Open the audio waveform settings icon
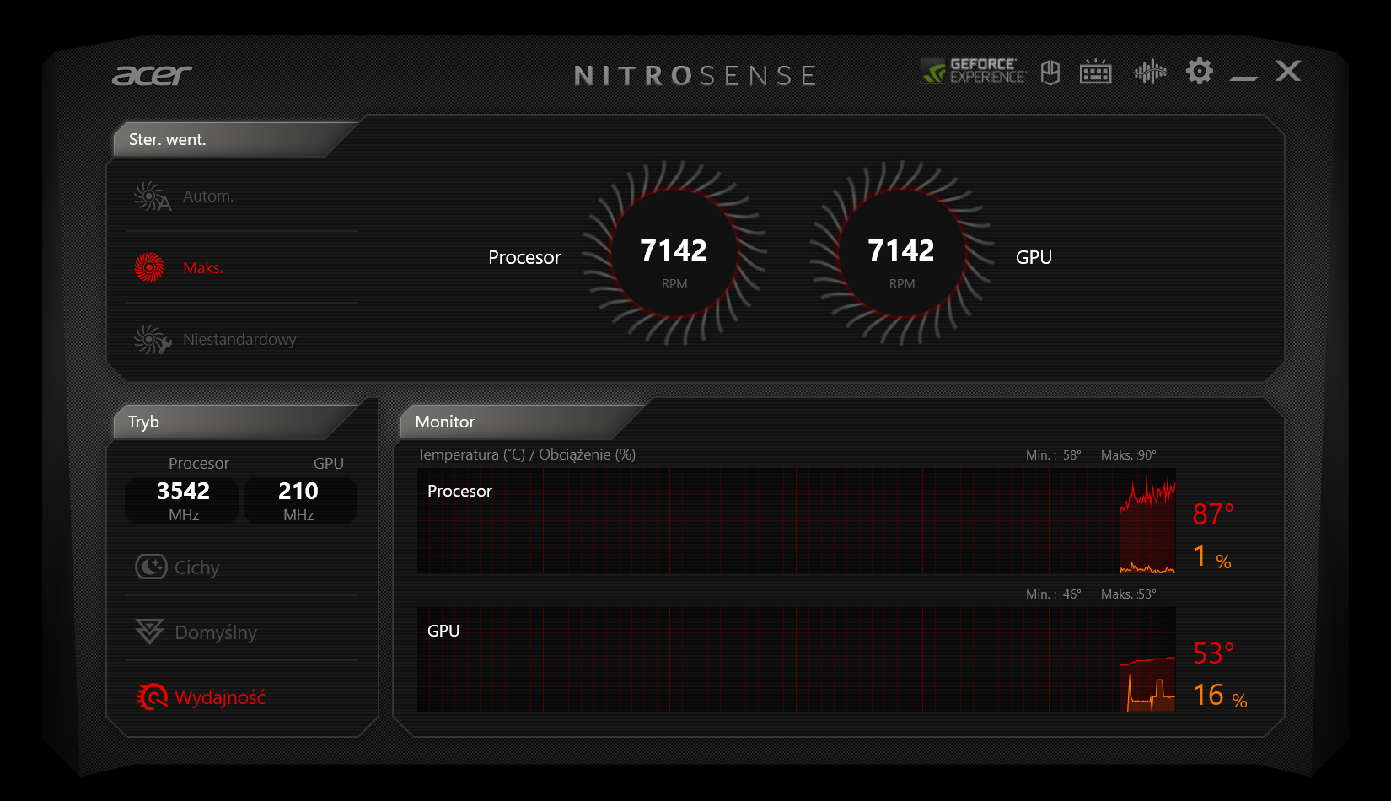1391x801 pixels. tap(1150, 73)
